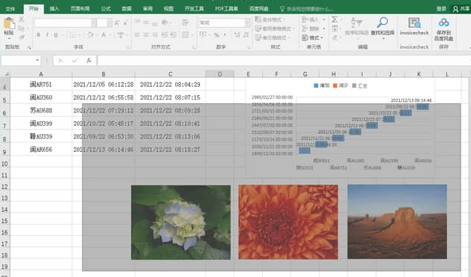Click the accounting number format icon
Screen dimensions: 471x277
click(x=203, y=35)
